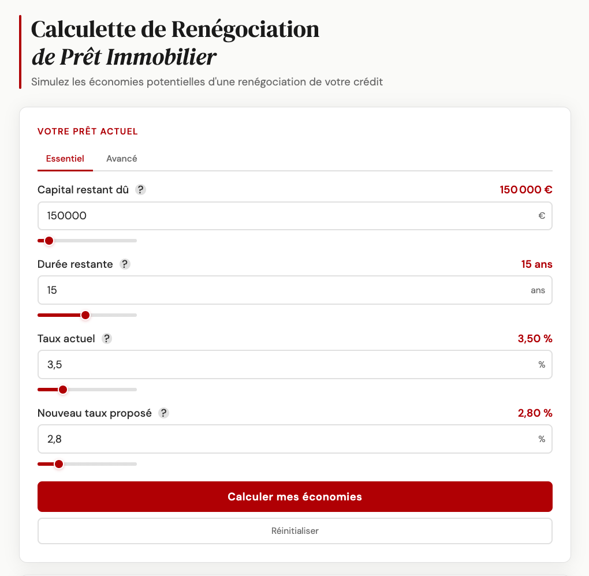
Task: Open the help tooltip for Durée restante
Action: click(x=126, y=264)
